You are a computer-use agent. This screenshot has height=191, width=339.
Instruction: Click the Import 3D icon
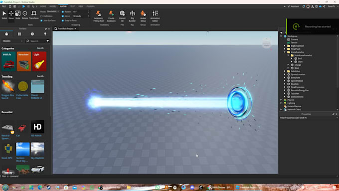[122, 16]
